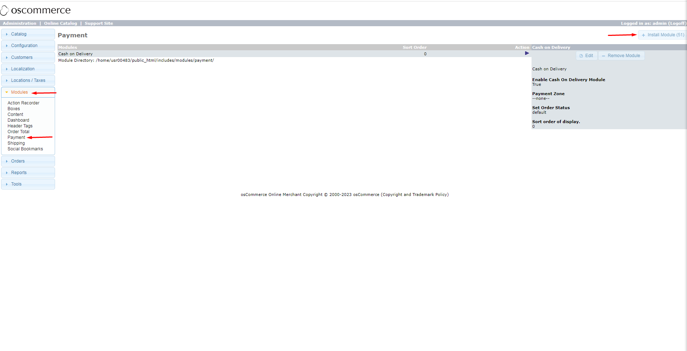The width and height of the screenshot is (687, 351).
Task: Open Header Tags modules
Action: (x=20, y=126)
